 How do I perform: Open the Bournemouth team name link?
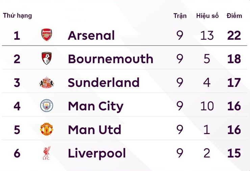tap(110, 59)
